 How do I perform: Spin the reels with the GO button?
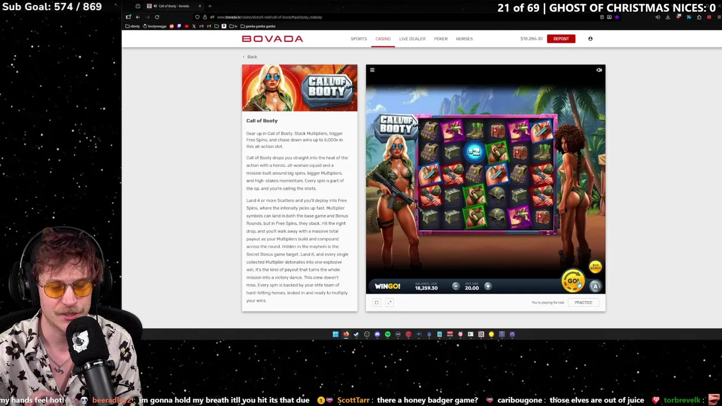(x=573, y=281)
